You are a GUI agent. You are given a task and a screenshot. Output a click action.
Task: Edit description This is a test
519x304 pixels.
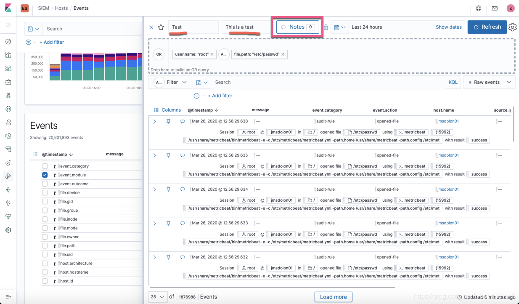coord(246,27)
